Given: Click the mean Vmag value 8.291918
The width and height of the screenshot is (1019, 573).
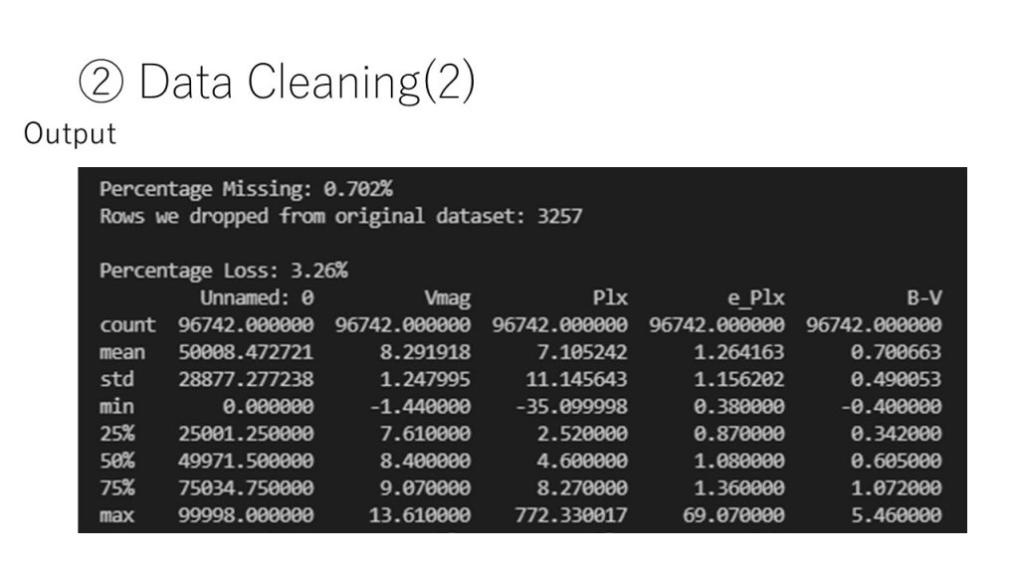Looking at the screenshot, I should click(425, 353).
